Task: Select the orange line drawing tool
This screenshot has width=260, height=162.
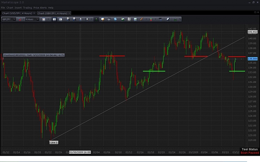Action: [141, 19]
